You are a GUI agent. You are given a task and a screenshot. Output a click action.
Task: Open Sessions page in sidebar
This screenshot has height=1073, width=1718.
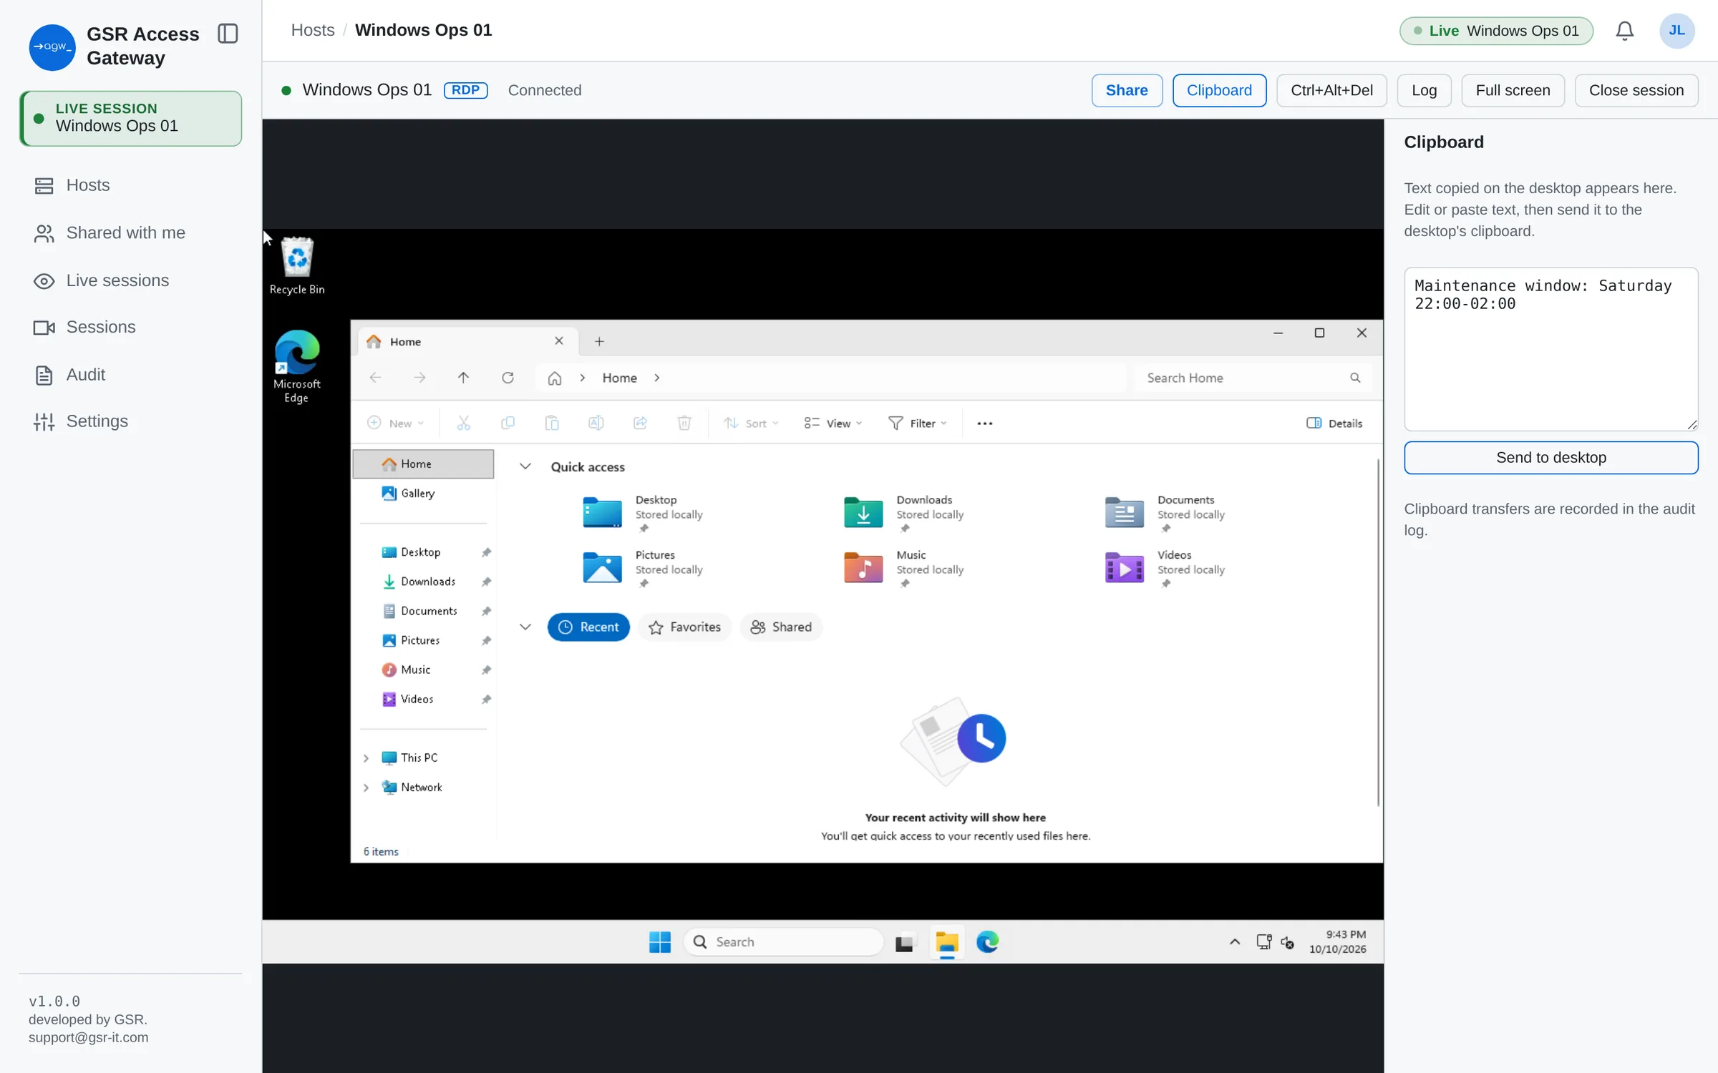(x=131, y=328)
